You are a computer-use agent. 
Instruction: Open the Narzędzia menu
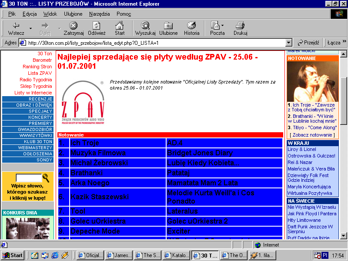(x=99, y=14)
